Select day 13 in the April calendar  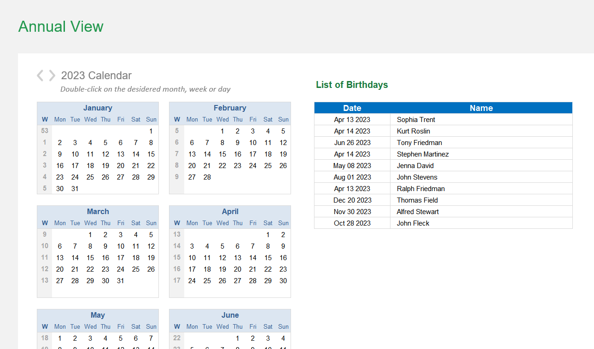pos(238,257)
